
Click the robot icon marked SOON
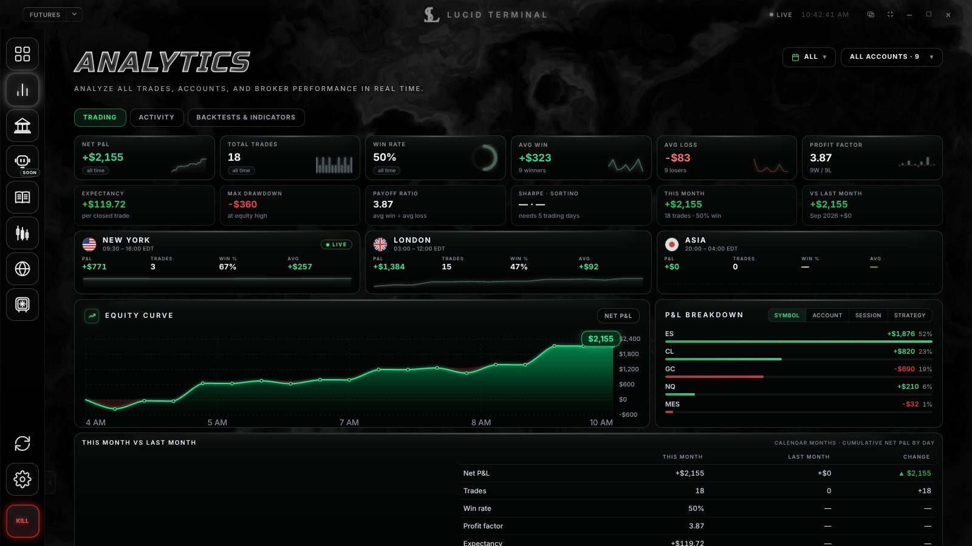[22, 161]
